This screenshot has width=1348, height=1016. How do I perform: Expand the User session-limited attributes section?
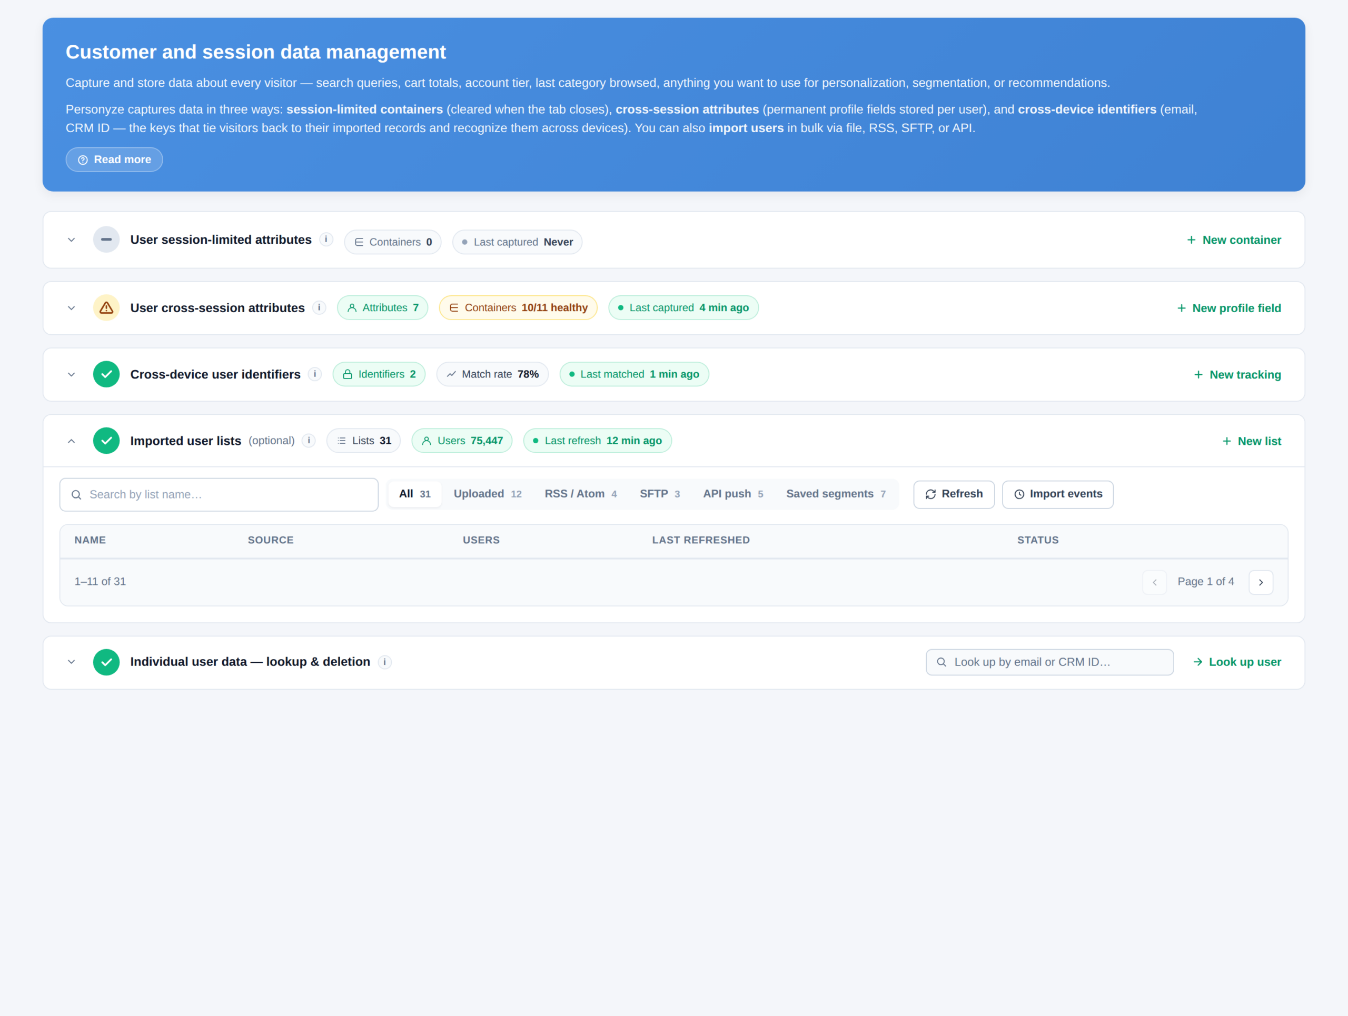pyautogui.click(x=71, y=240)
